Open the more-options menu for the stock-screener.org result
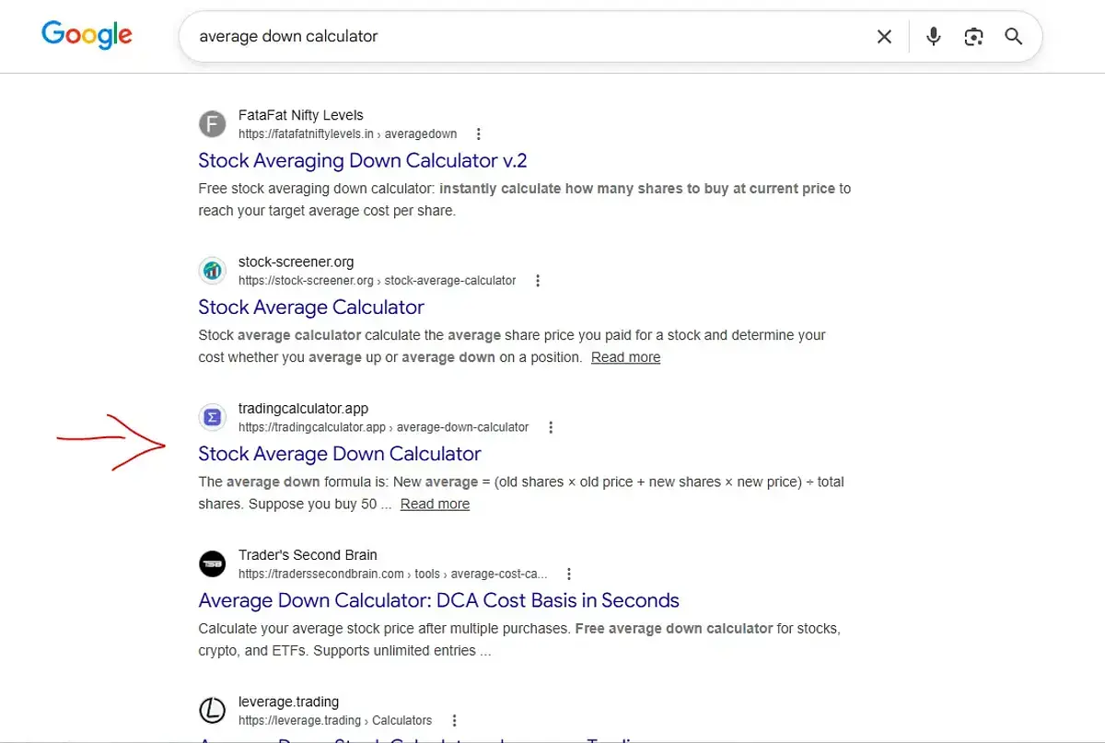Image resolution: width=1105 pixels, height=743 pixels. tap(538, 281)
